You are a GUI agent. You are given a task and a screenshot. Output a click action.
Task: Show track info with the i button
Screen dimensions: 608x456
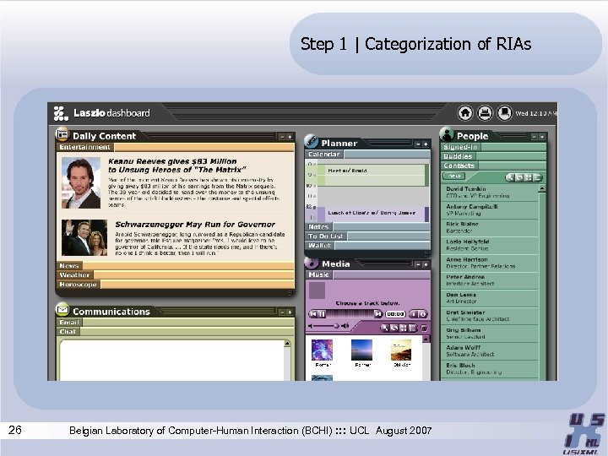pyautogui.click(x=414, y=314)
